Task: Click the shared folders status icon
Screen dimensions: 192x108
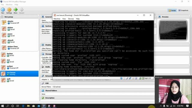Action: click(x=133, y=78)
